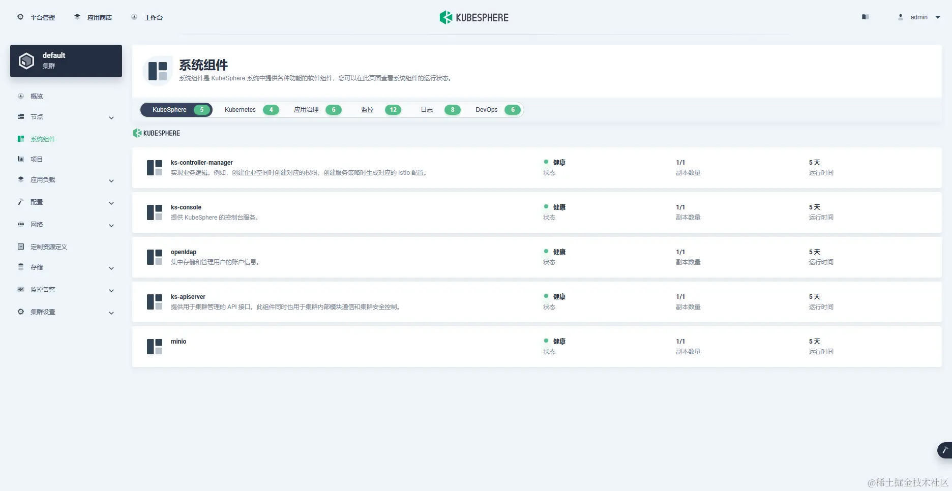Click the 5-day uptime for ks-controller-manager
Viewport: 952px width, 491px height.
point(815,163)
